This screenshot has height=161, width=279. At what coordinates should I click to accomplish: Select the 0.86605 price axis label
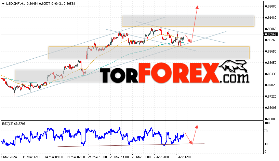(x=271, y=107)
